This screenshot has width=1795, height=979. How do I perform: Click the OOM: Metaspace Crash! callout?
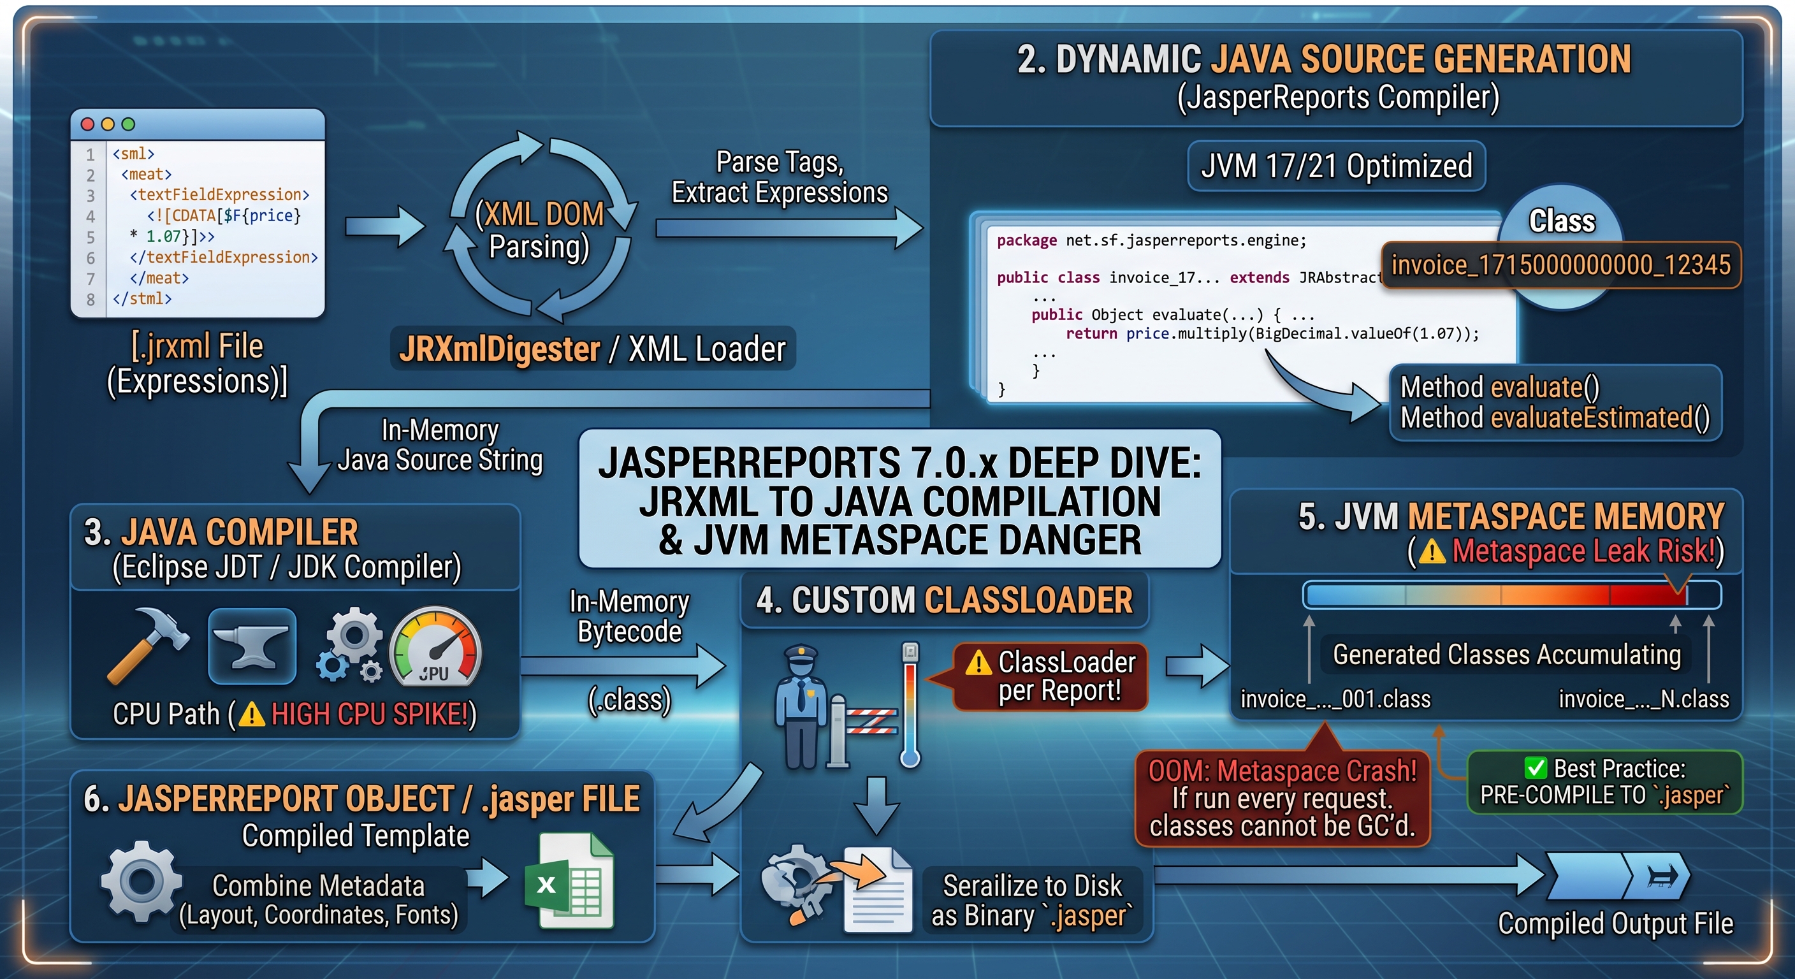pyautogui.click(x=1282, y=799)
